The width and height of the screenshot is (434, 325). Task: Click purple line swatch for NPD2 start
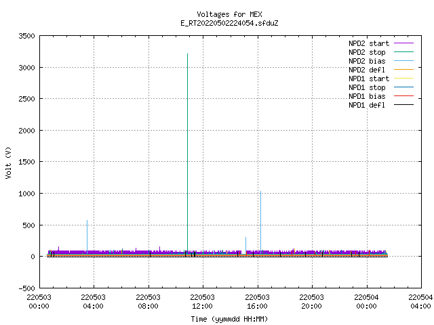pyautogui.click(x=403, y=43)
